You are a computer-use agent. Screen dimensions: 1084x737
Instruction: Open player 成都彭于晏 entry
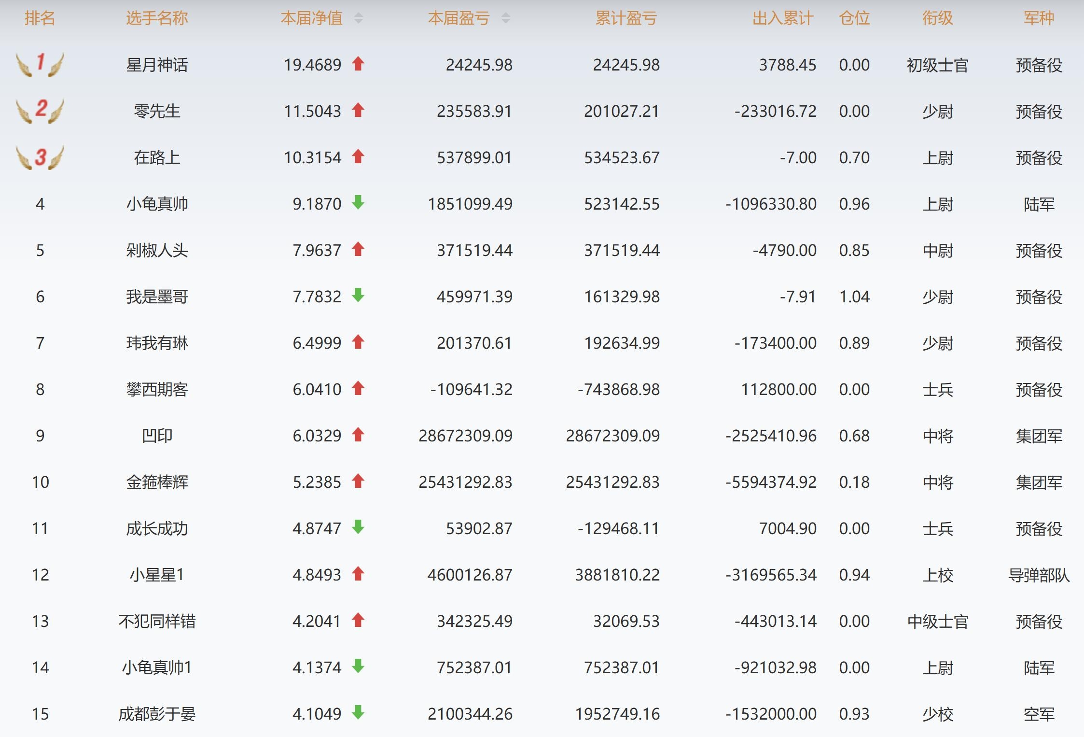click(157, 714)
